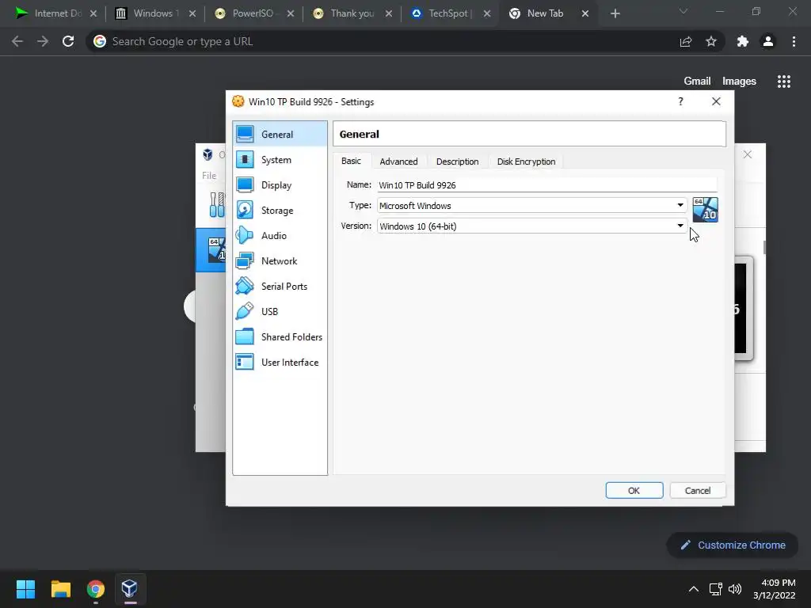Expand the Type dropdown showing Microsoft Windows

tap(531, 205)
